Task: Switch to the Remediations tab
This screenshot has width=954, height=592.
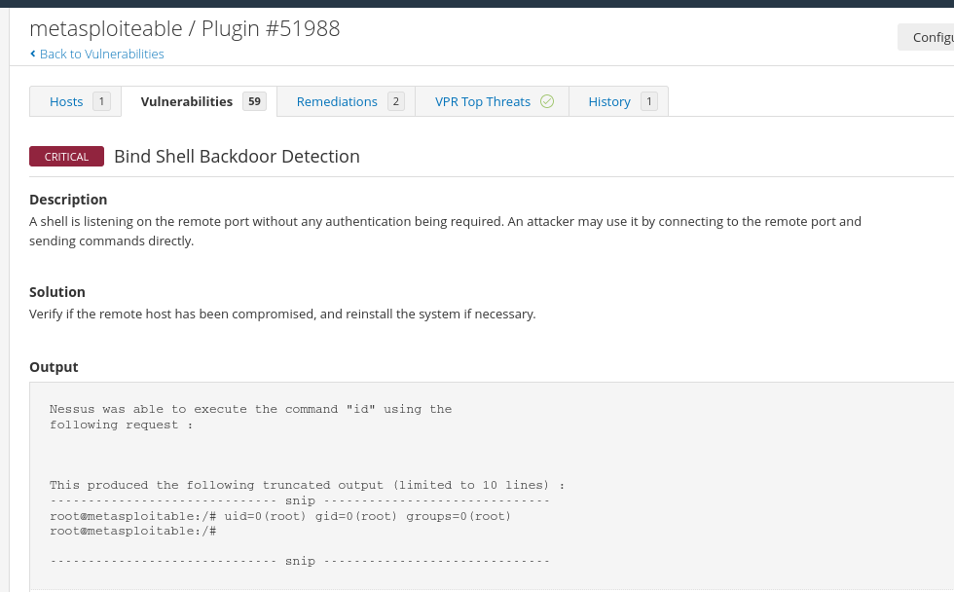Action: pyautogui.click(x=337, y=101)
